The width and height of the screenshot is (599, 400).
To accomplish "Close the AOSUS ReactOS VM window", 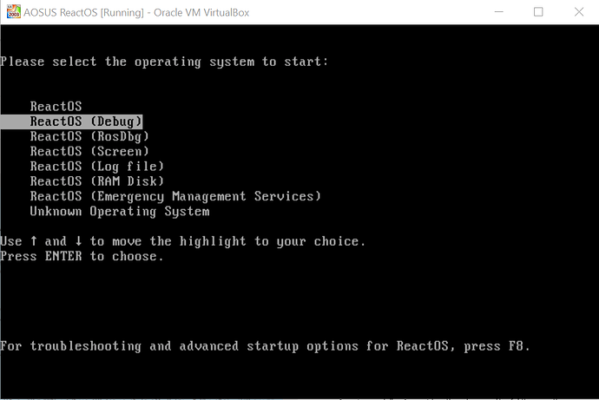I will click(x=578, y=11).
